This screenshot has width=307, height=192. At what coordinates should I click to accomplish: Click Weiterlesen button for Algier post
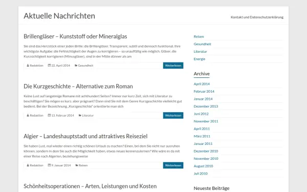(173, 165)
